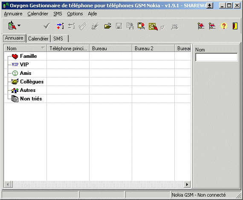Click the grey people group toolbar icon
Viewport: 243px width, 200px height.
coord(175,27)
